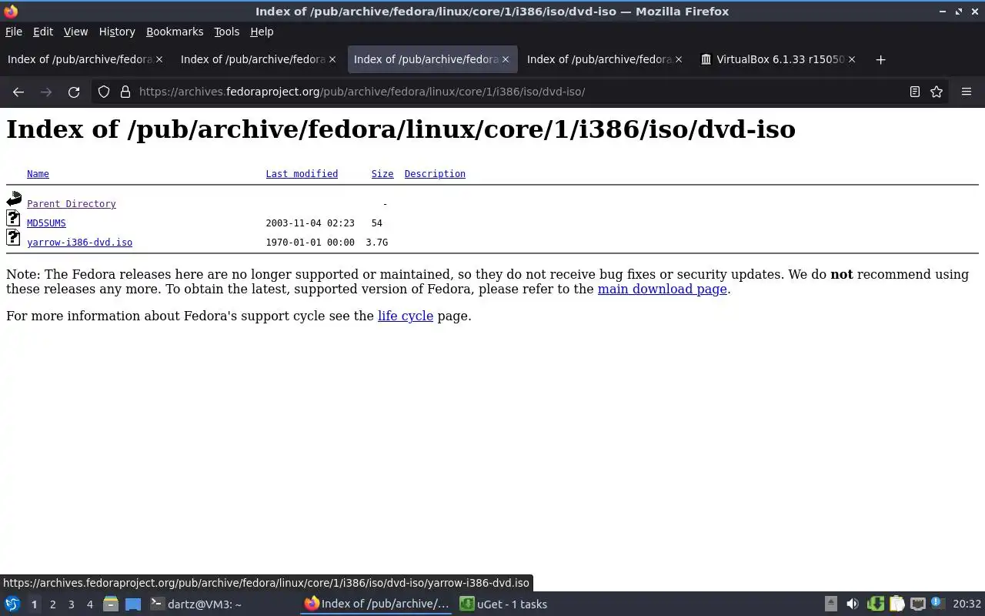Click the green uGet tray icon
The width and height of the screenshot is (985, 616).
875,604
